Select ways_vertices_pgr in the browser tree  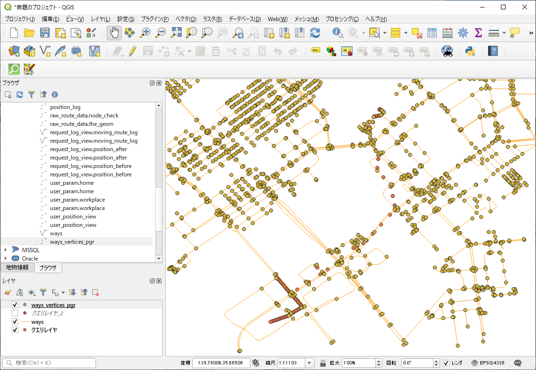click(x=72, y=242)
